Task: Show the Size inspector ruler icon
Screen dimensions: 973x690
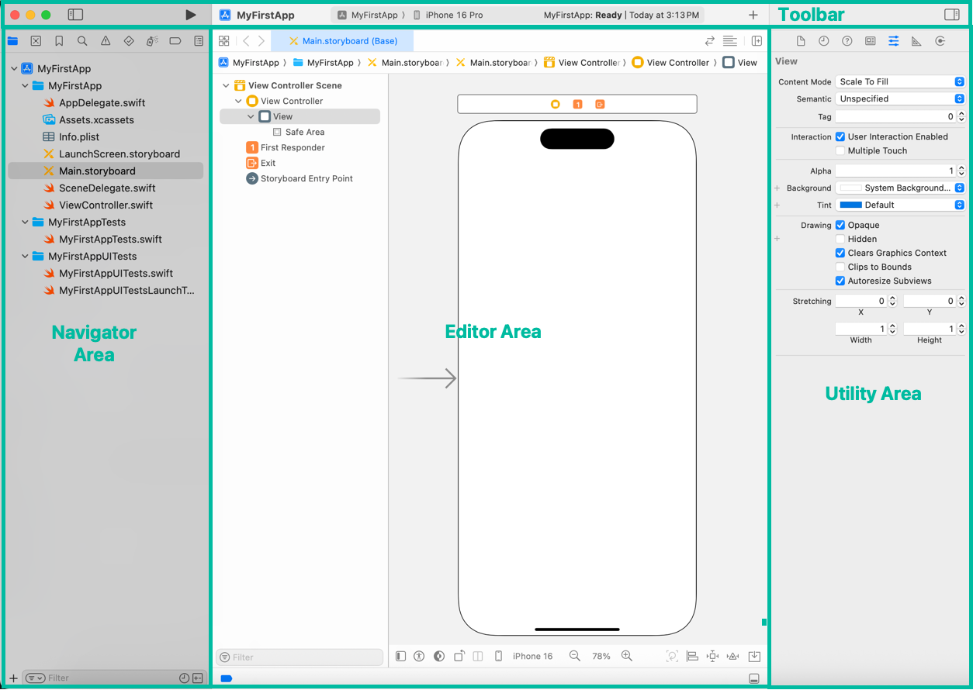Action: coord(916,41)
